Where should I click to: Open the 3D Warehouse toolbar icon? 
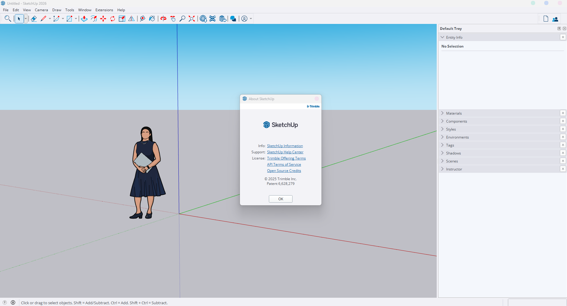click(x=203, y=19)
